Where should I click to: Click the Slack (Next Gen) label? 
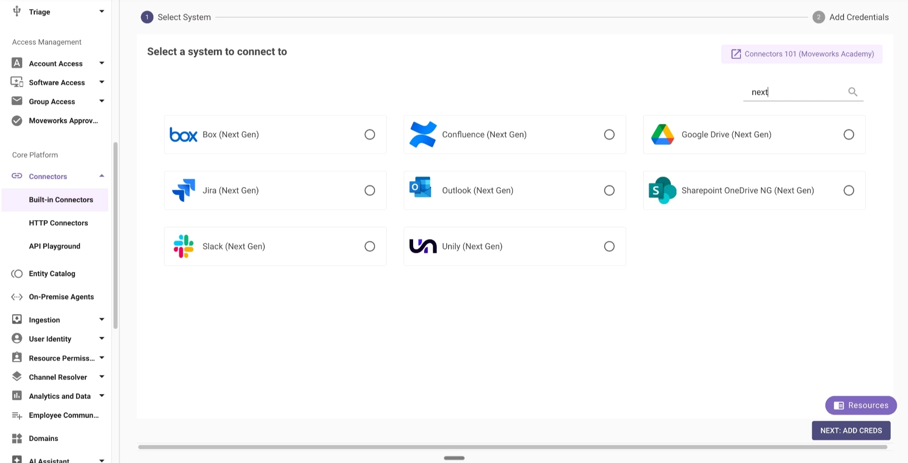(234, 246)
